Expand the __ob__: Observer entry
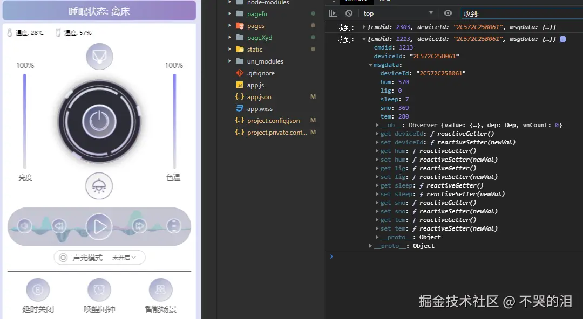The image size is (583, 319). (377, 125)
